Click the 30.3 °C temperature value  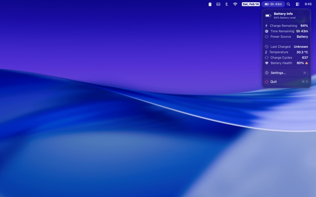(x=302, y=52)
